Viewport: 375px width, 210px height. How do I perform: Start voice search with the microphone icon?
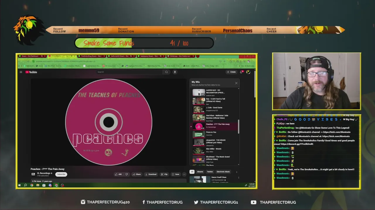[x=175, y=72]
